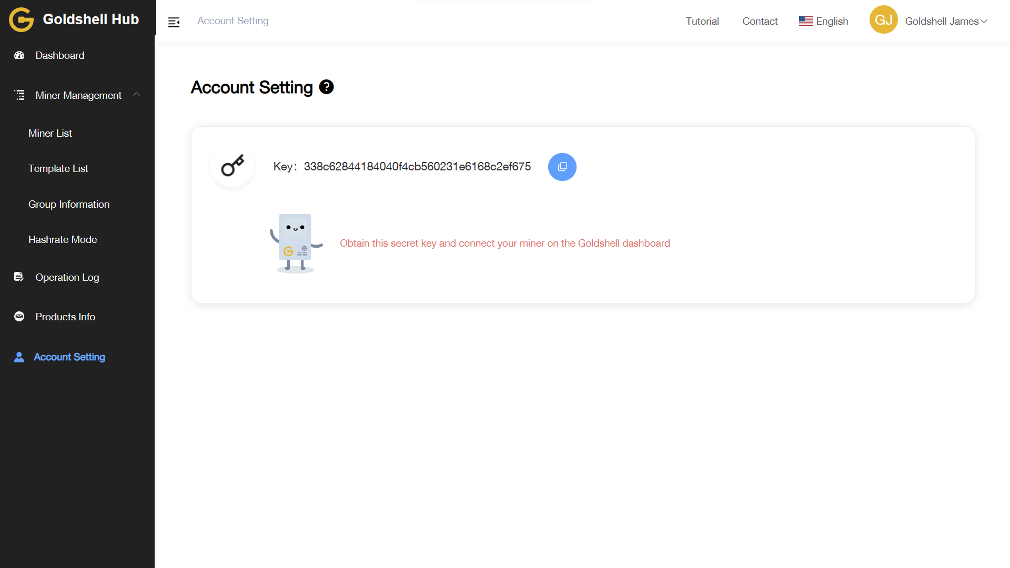The image size is (1010, 568).
Task: Click the Contact link
Action: [760, 21]
